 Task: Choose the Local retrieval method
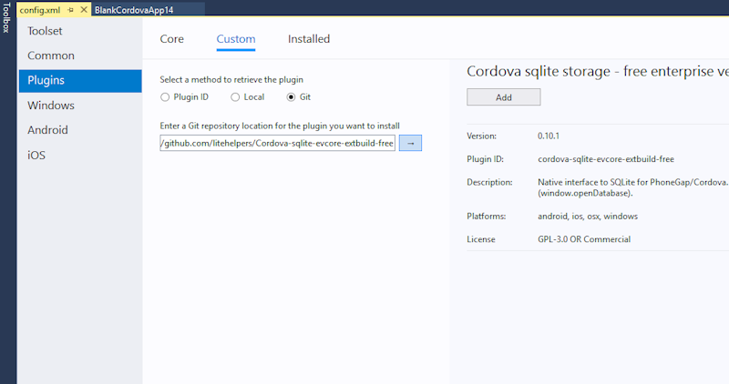pyautogui.click(x=235, y=96)
